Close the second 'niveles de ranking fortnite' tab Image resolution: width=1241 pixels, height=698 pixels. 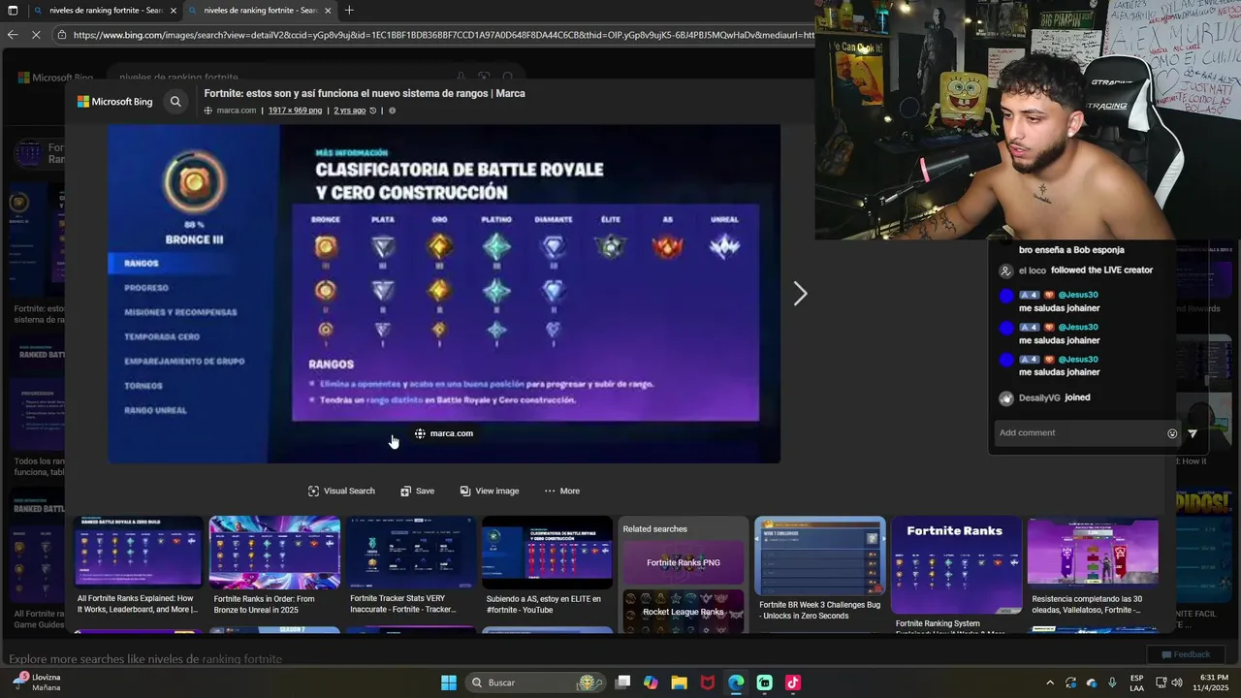[x=328, y=11]
